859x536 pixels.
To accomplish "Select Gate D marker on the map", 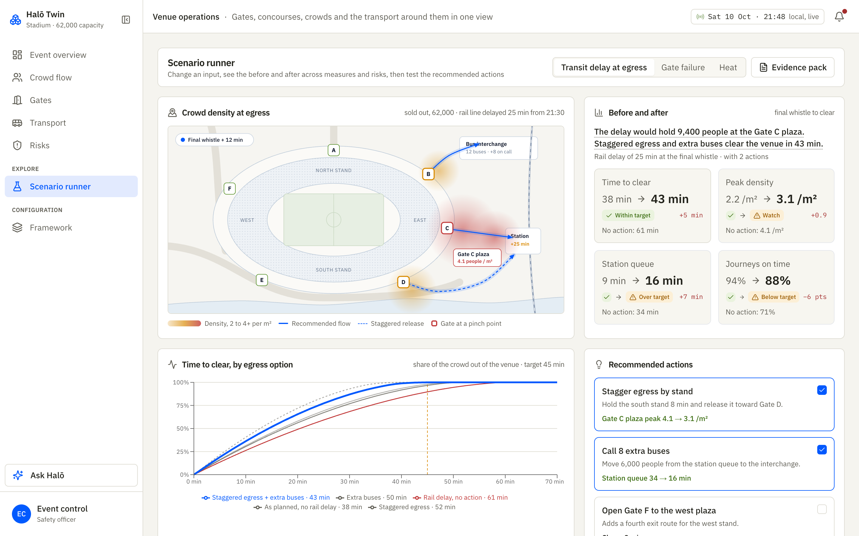I will tap(403, 282).
